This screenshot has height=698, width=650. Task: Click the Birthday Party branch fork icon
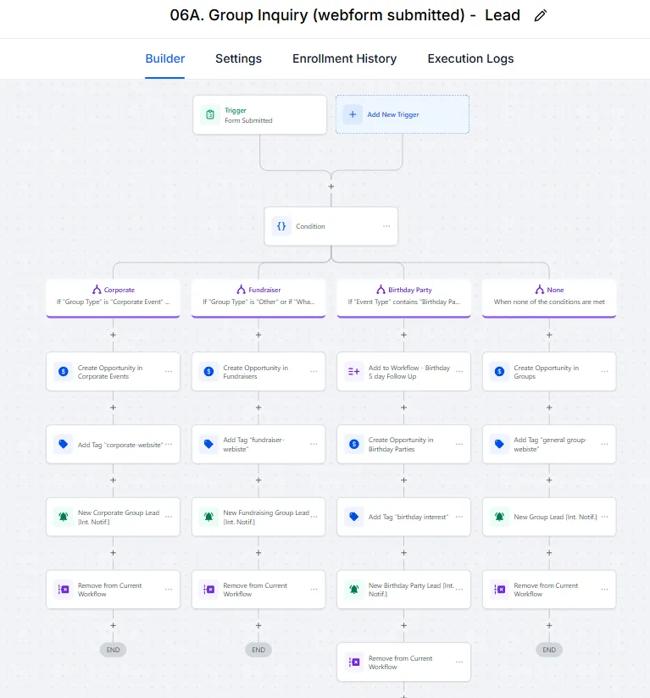coord(381,290)
